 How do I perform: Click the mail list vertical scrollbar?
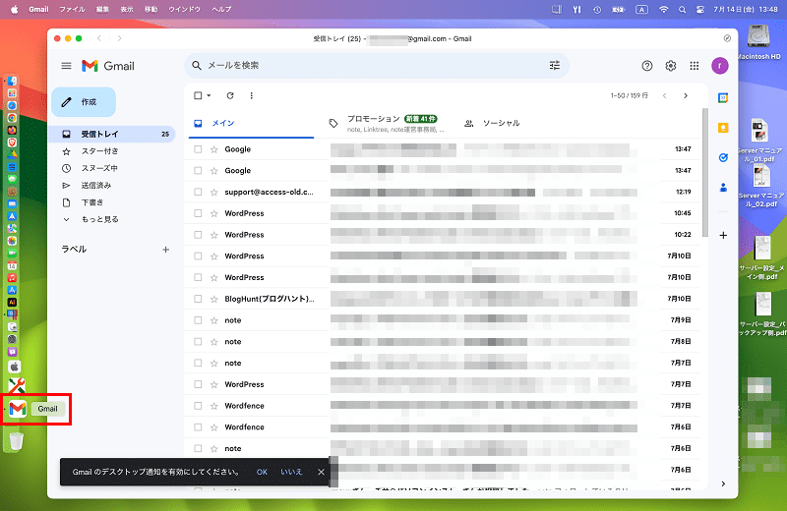(705, 173)
